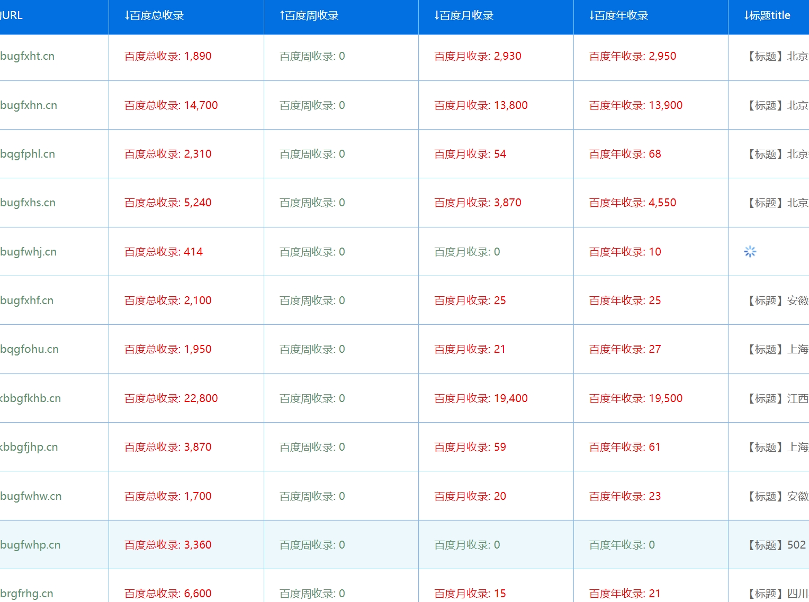Open the bqgfphl.cn link
Viewport: 809px width, 602px height.
pos(28,154)
